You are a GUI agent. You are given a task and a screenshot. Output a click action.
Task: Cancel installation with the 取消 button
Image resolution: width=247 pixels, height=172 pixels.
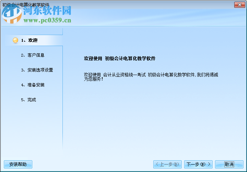click(229, 164)
